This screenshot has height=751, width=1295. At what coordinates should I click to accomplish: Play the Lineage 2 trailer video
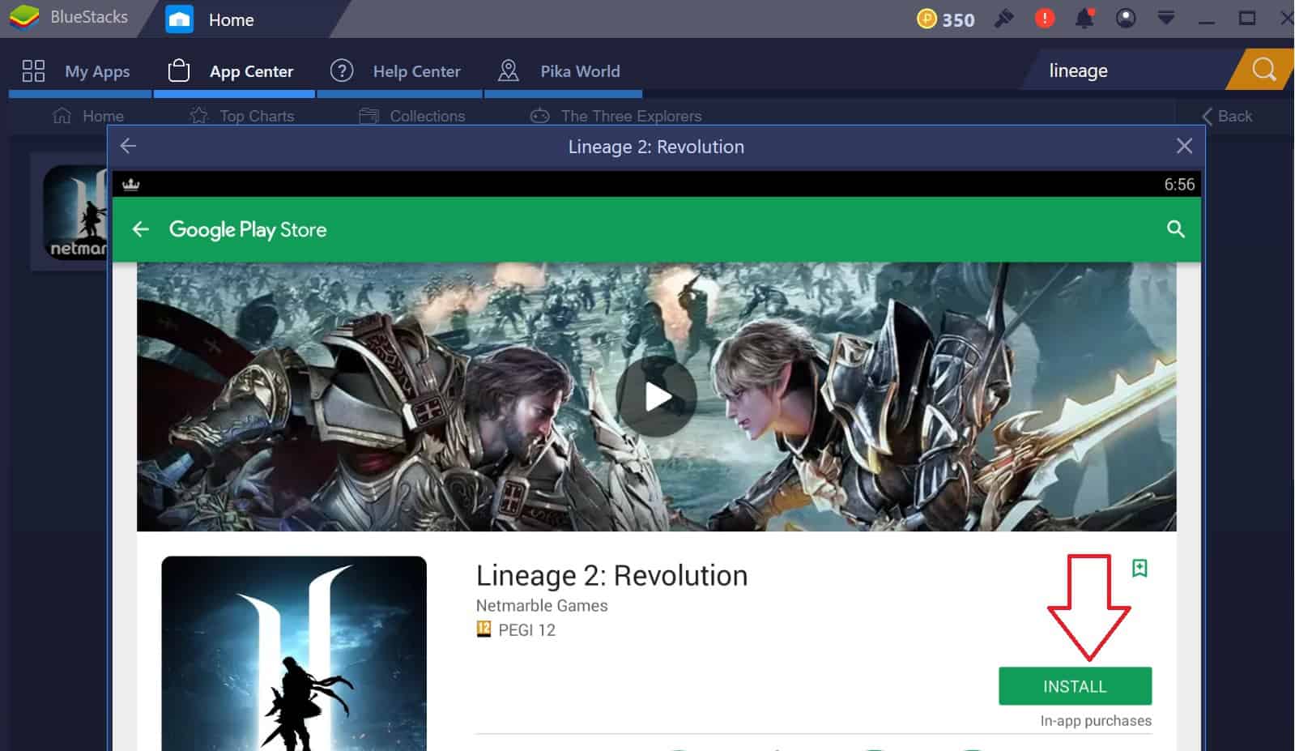click(x=656, y=397)
